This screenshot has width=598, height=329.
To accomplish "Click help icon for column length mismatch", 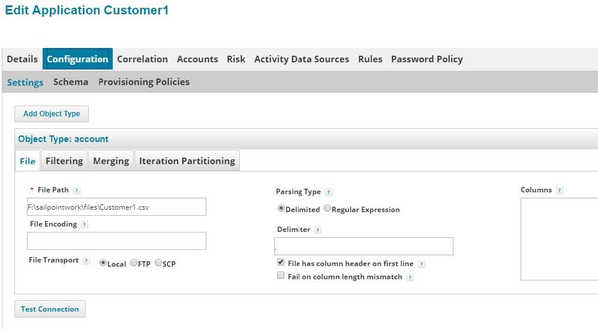I will pyautogui.click(x=410, y=277).
